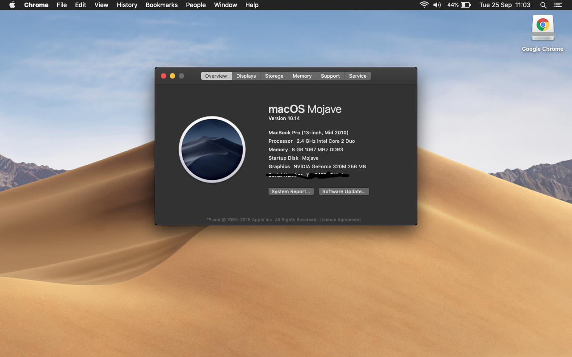Open the File menu
The width and height of the screenshot is (572, 357).
(62, 5)
